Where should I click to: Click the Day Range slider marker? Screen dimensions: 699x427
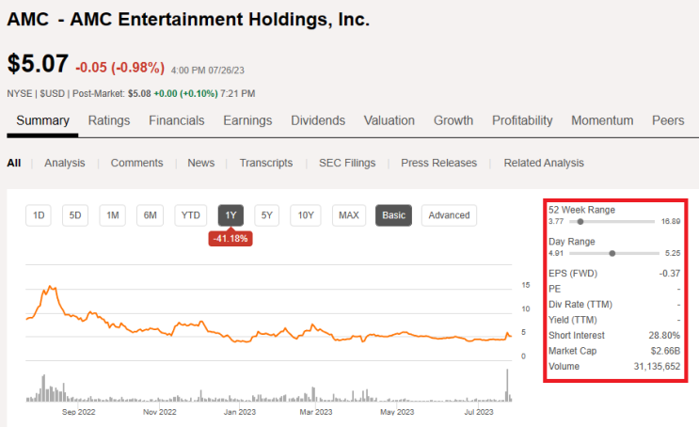coord(612,253)
